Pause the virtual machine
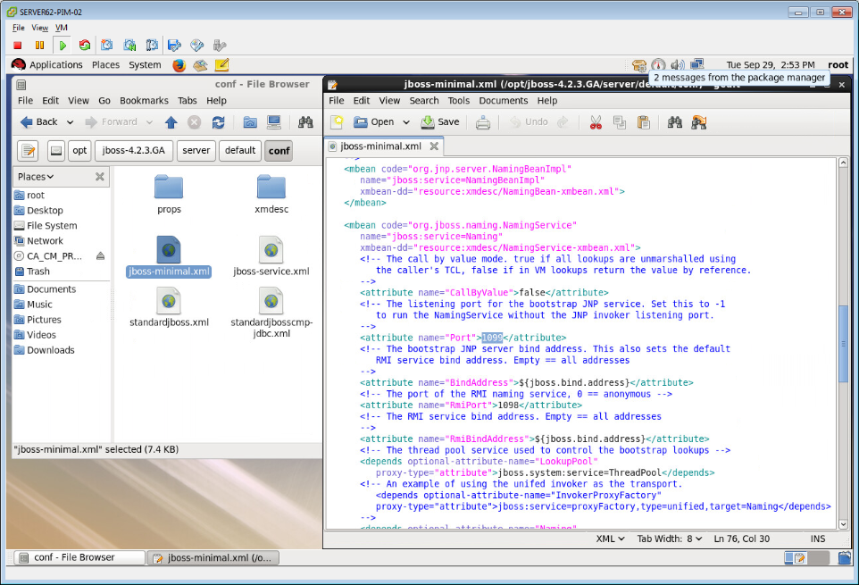Image resolution: width=859 pixels, height=585 pixels. coord(39,46)
